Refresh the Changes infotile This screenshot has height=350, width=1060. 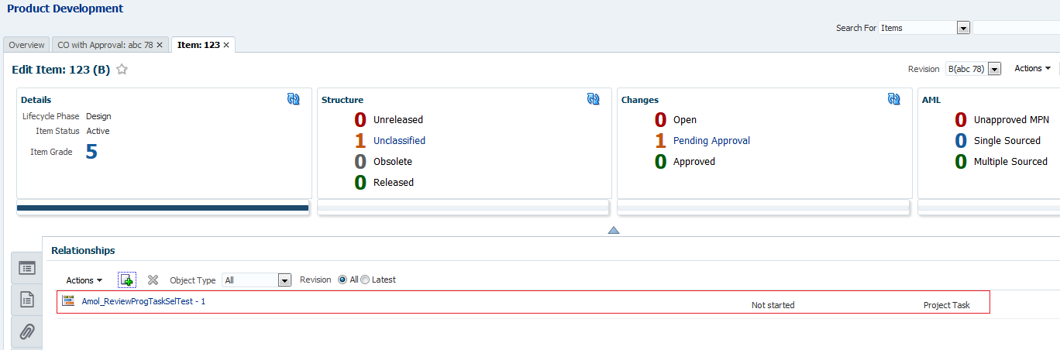coord(894,99)
